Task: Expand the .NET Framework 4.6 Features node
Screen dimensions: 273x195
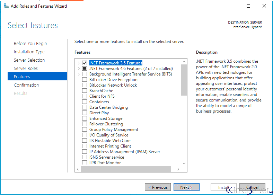Action: pyautogui.click(x=79, y=69)
